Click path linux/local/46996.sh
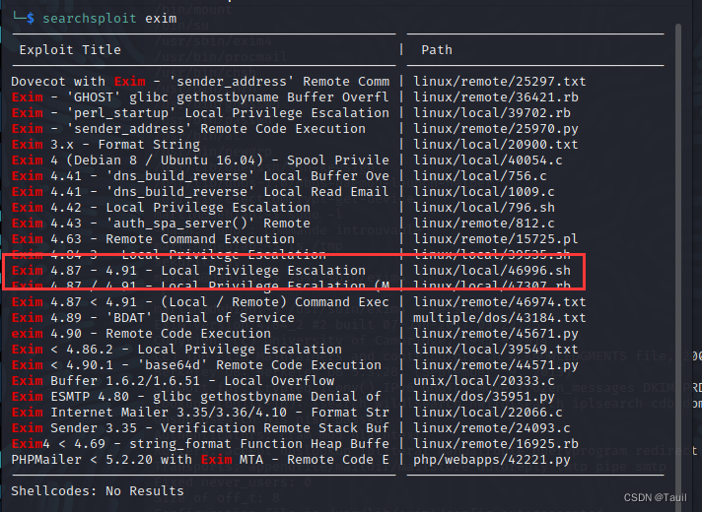Viewport: 702px width, 512px height. (492, 271)
